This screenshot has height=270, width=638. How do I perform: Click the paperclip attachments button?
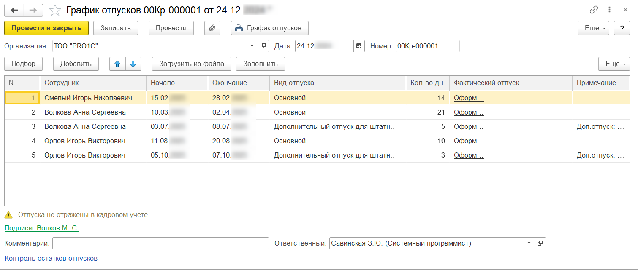[212, 28]
